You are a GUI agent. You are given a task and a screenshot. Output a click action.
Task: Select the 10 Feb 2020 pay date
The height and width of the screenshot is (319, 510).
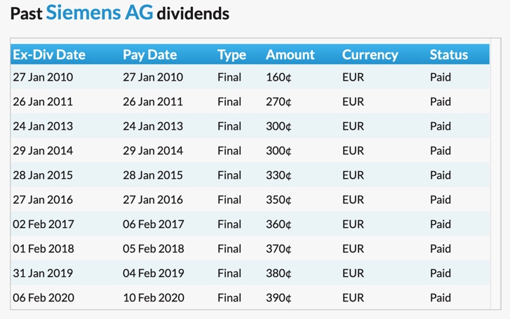(154, 297)
